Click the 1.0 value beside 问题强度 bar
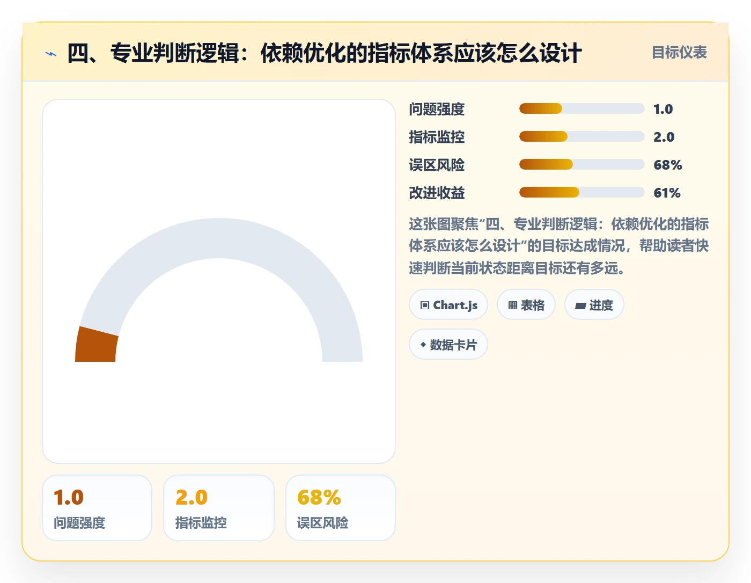This screenshot has width=751, height=583. [x=663, y=109]
